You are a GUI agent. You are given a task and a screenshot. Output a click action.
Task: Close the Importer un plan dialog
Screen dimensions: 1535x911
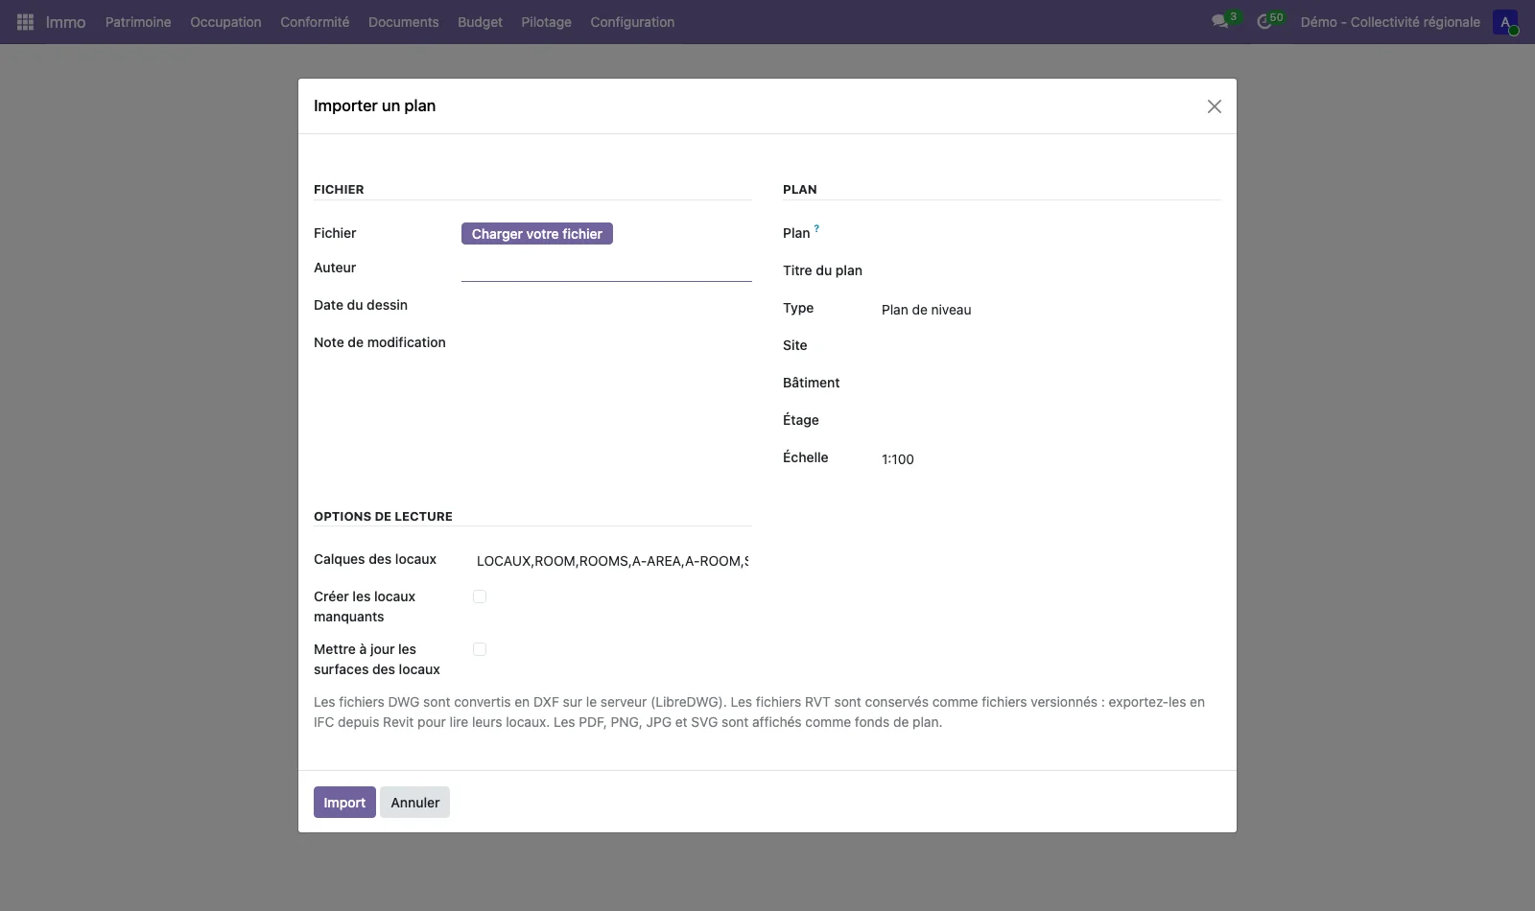coord(1215,106)
